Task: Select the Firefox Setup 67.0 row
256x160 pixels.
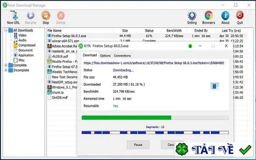Action: [62, 67]
